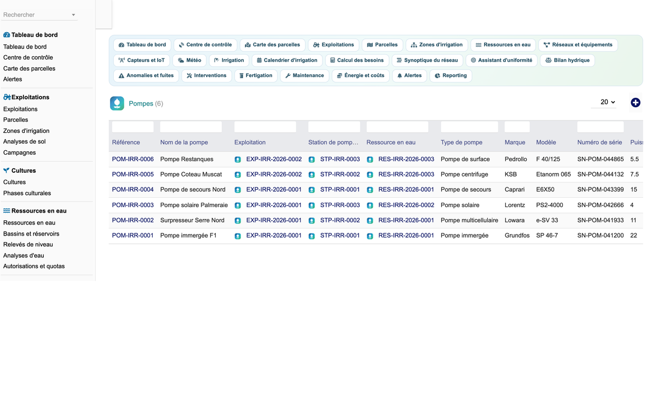Sort by the Station de pompage column header
657x406 pixels.
(333, 143)
